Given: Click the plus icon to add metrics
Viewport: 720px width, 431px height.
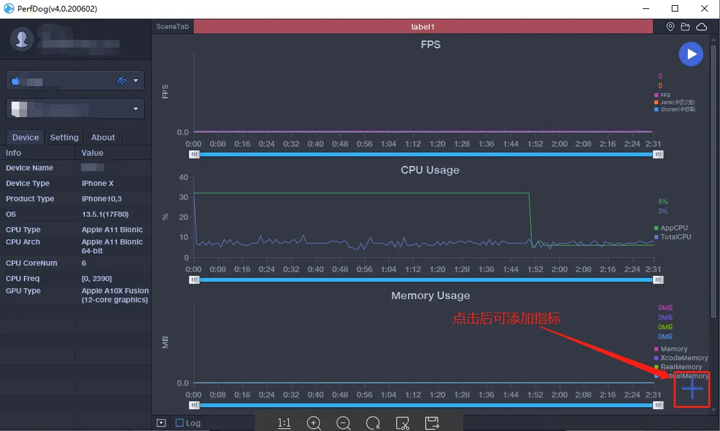Looking at the screenshot, I should point(692,390).
